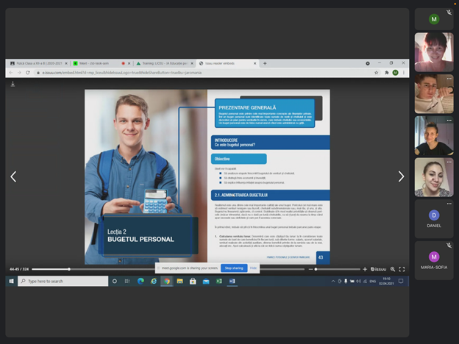Open Microsoft Store from the taskbar
This screenshot has height=344, width=459.
[x=193, y=281]
